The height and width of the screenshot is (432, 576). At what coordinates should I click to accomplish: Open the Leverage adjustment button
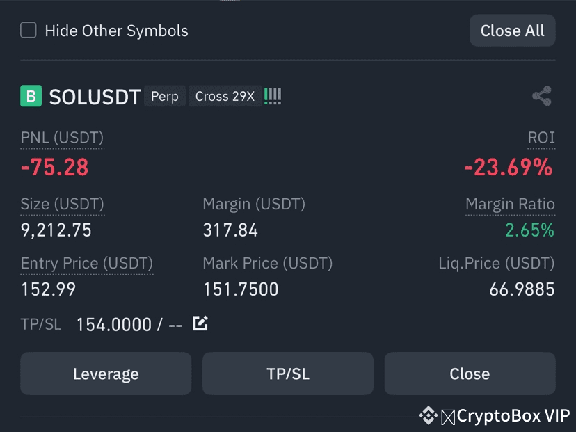106,374
